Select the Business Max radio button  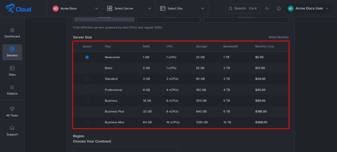pos(87,122)
